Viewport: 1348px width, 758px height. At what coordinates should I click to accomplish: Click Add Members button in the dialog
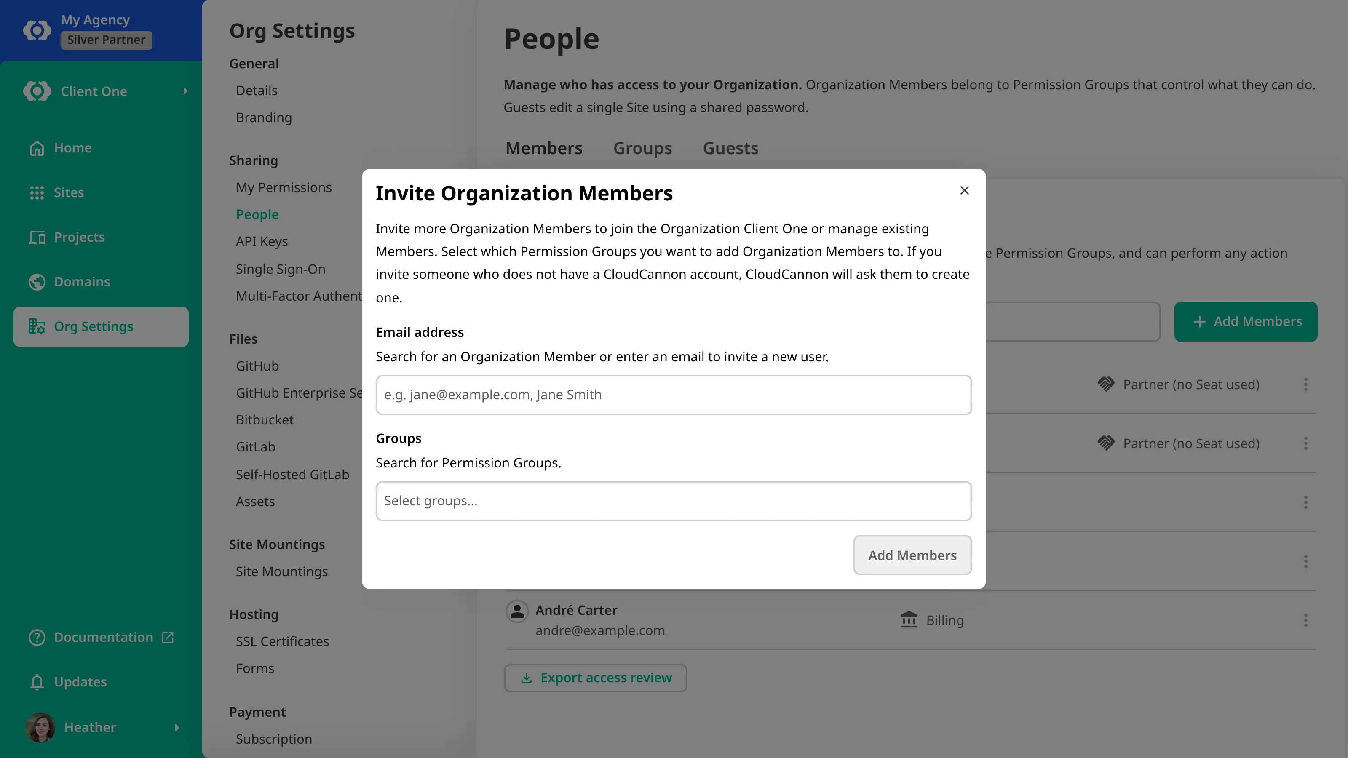tap(912, 555)
